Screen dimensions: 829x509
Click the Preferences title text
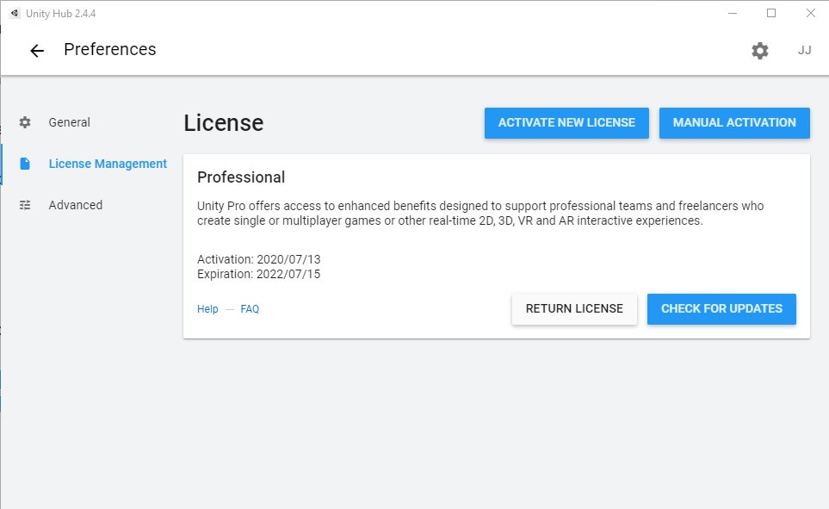110,49
